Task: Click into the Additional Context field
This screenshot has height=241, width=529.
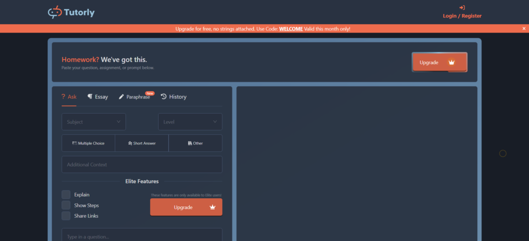Action: click(142, 165)
